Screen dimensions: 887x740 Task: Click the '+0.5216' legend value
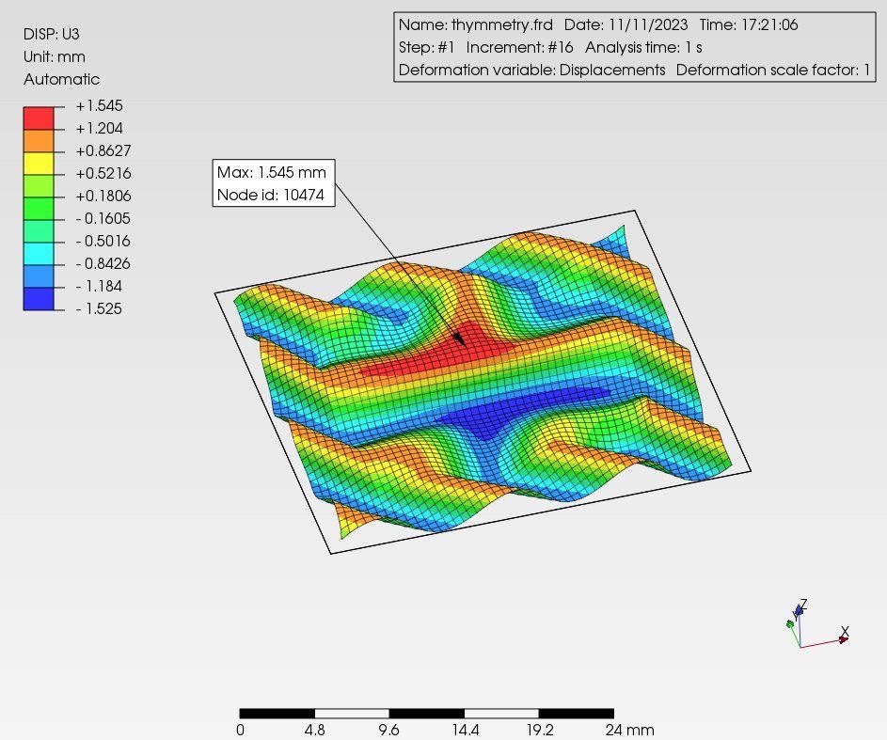(103, 173)
